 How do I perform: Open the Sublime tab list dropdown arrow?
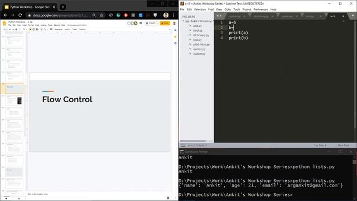click(x=353, y=16)
